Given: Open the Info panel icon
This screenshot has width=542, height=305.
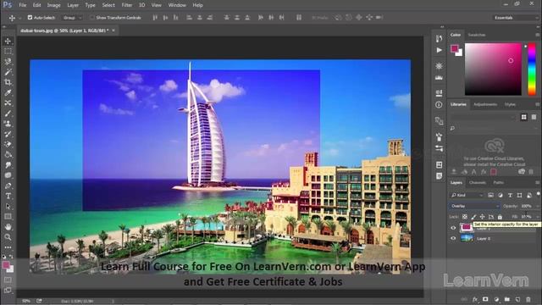Looking at the screenshot, I should click(439, 105).
